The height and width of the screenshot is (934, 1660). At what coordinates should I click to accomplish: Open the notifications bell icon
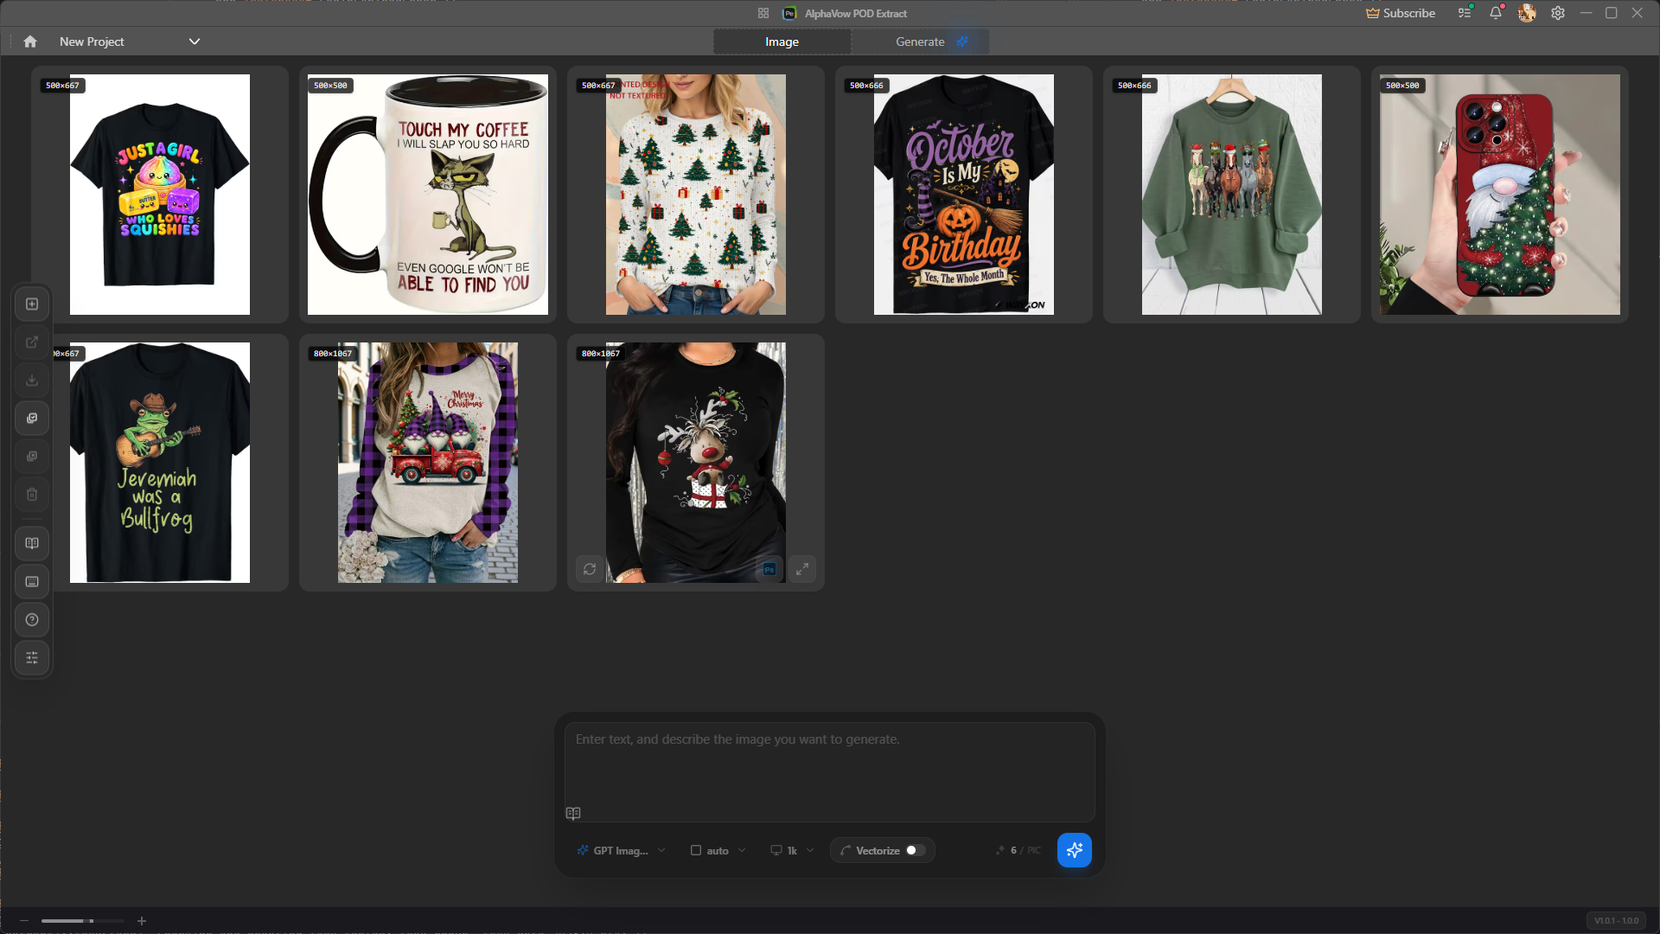[1496, 13]
